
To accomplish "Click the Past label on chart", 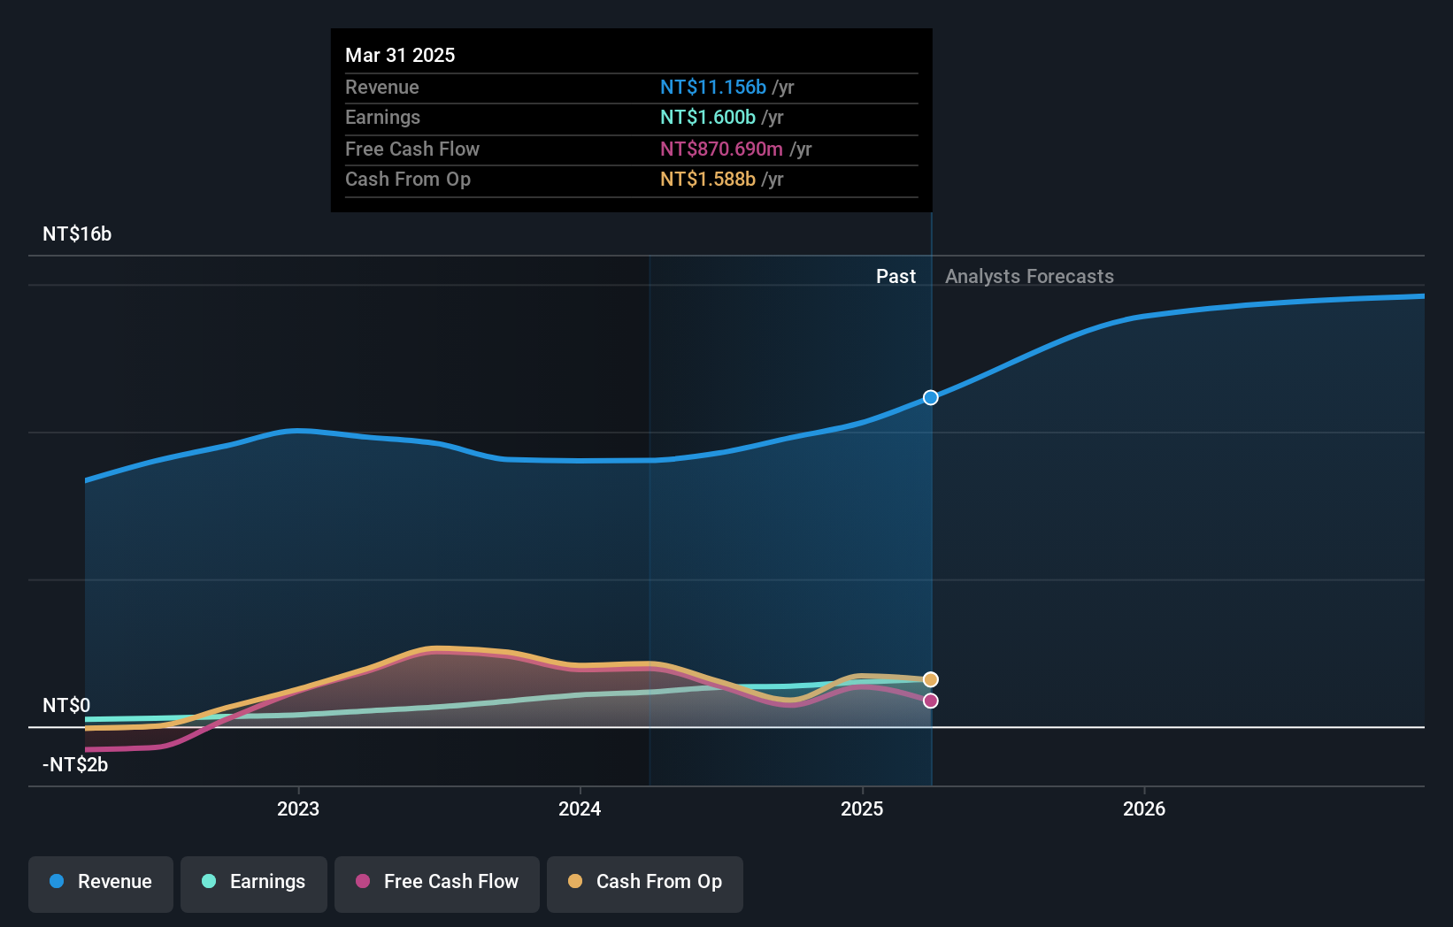I will [896, 276].
